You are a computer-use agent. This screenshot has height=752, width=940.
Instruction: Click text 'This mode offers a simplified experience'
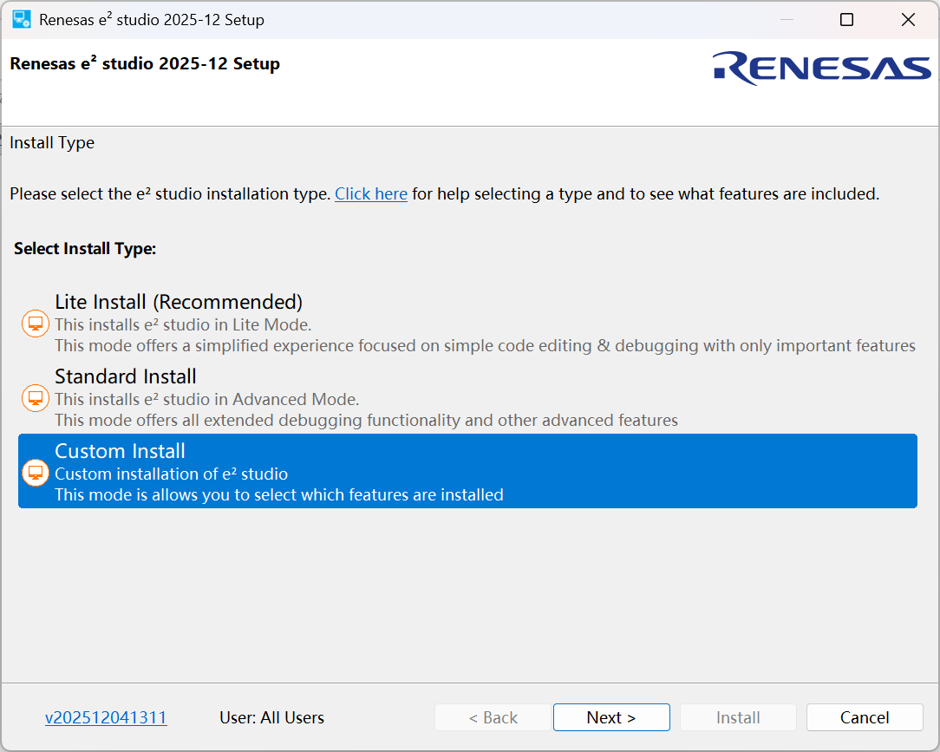pos(204,345)
